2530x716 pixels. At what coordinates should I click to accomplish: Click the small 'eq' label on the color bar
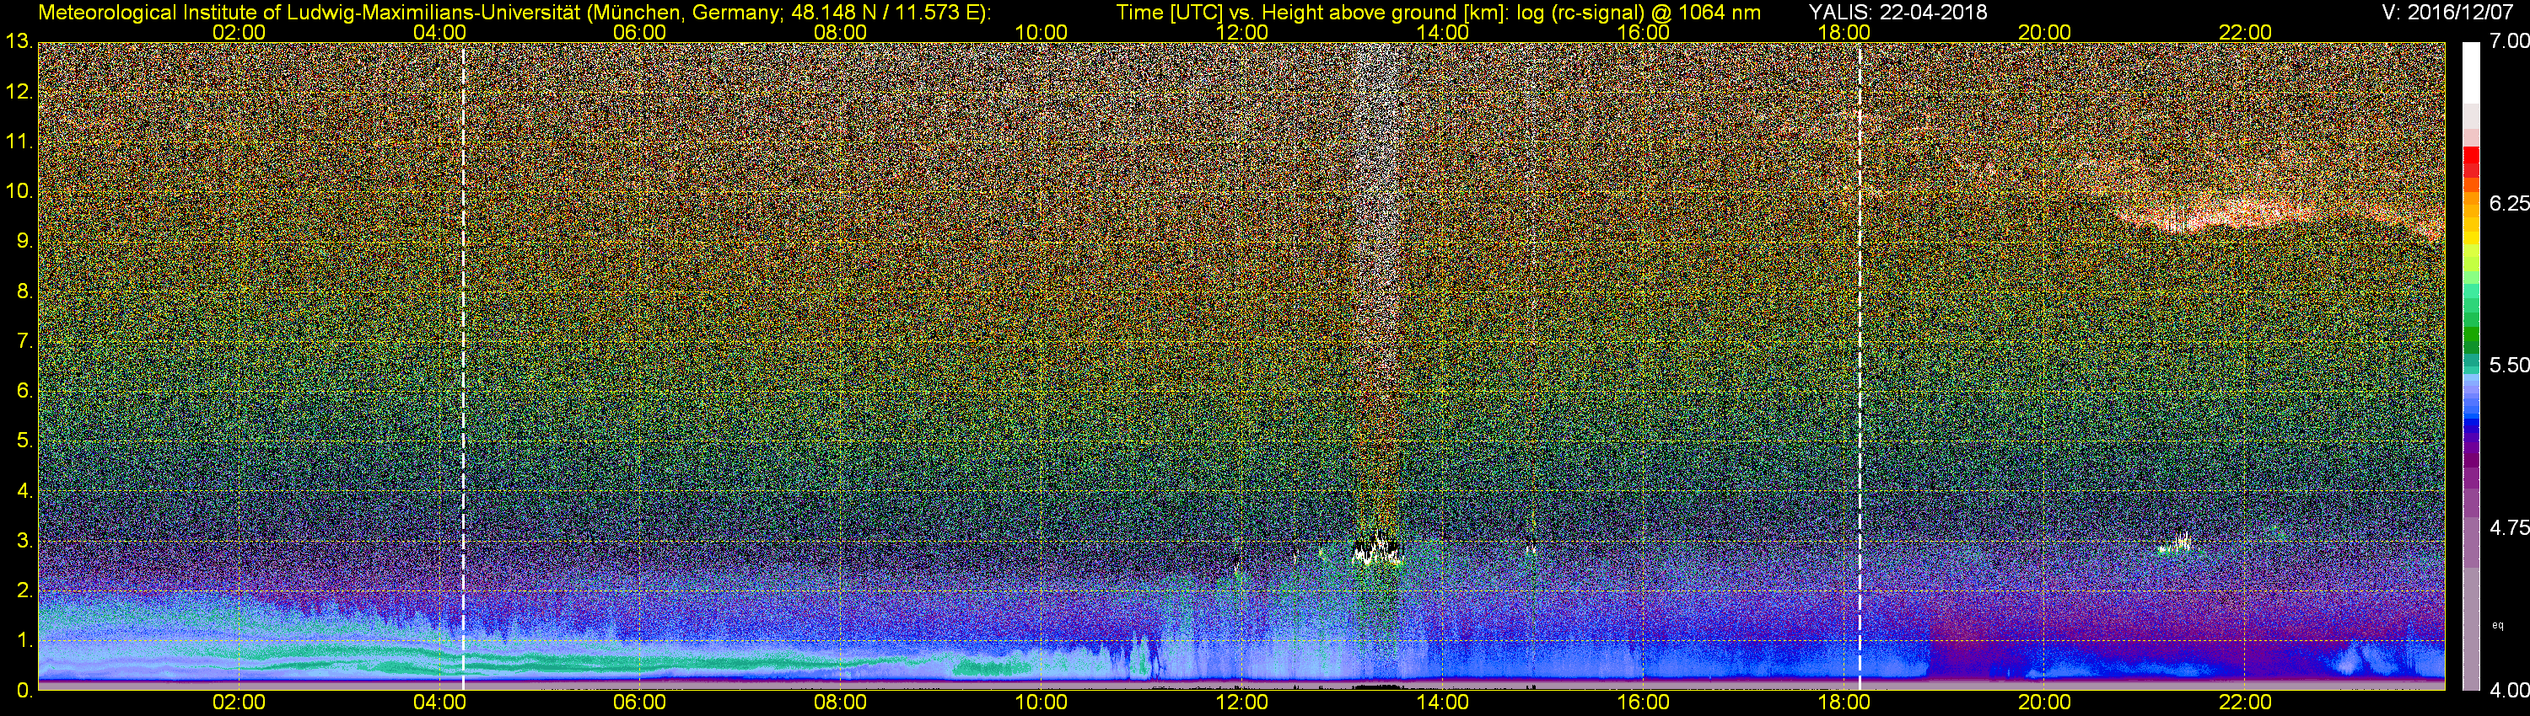point(2499,625)
